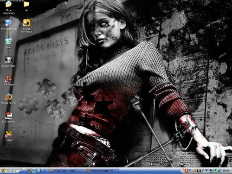
Task: Click the taskbar clock showing 20:03
Action: coord(226,171)
